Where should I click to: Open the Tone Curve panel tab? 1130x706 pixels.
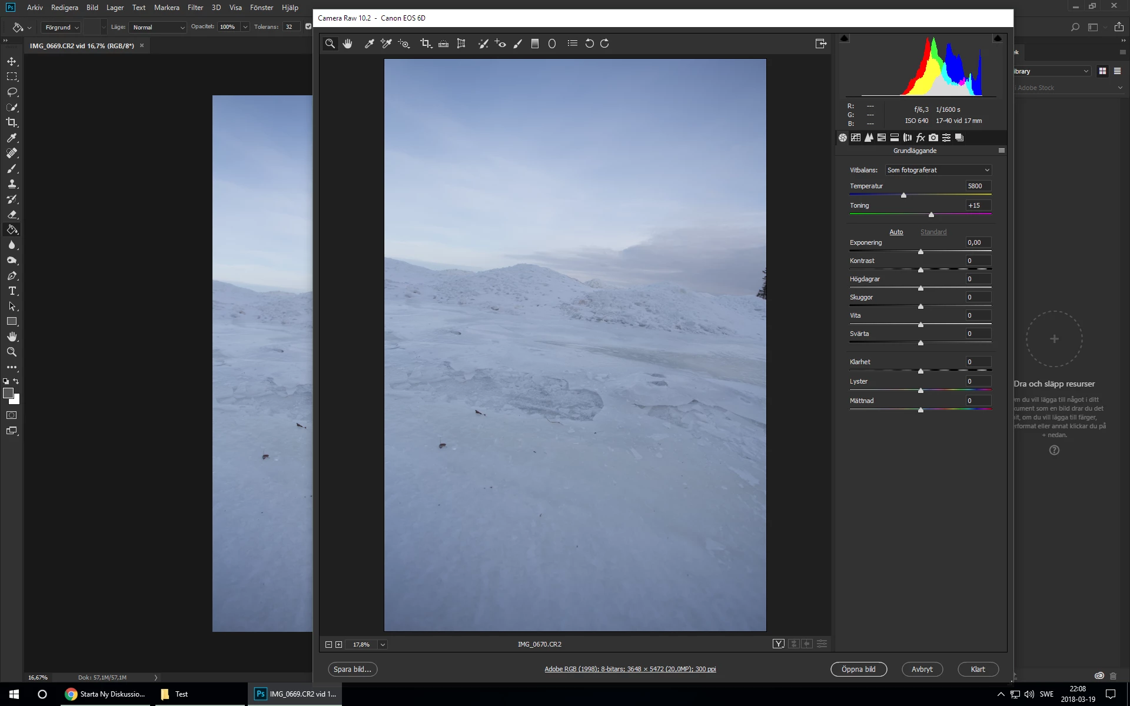pyautogui.click(x=856, y=138)
